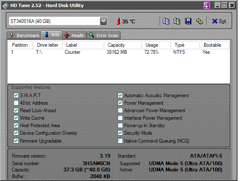Toggle Native Command Queuing (NCQ) checkbox
Viewport: 240px width, 181px height.
[x=120, y=141]
